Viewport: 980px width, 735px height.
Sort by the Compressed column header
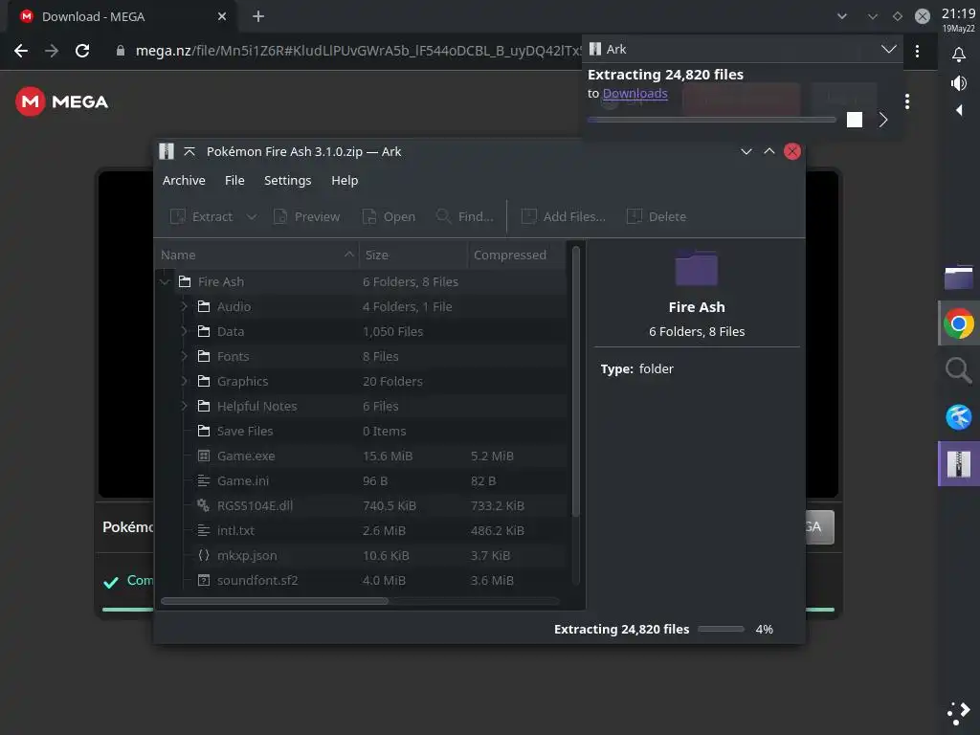517,255
